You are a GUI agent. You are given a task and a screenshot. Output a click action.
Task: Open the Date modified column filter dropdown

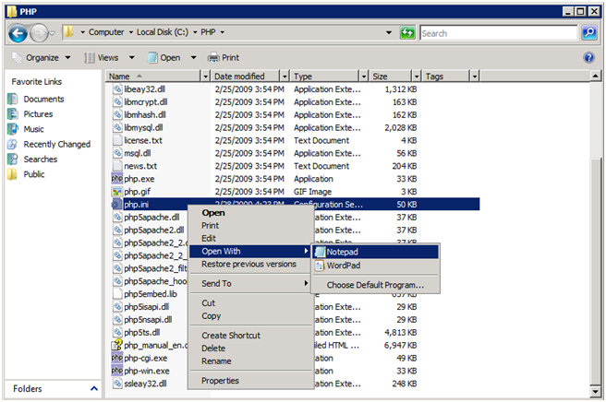point(285,77)
